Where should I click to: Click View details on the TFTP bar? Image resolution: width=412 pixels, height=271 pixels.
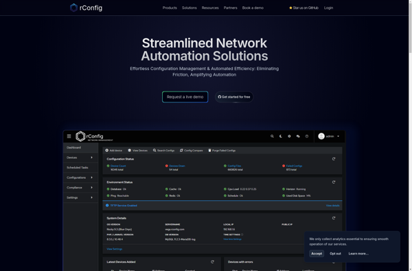[332, 206]
